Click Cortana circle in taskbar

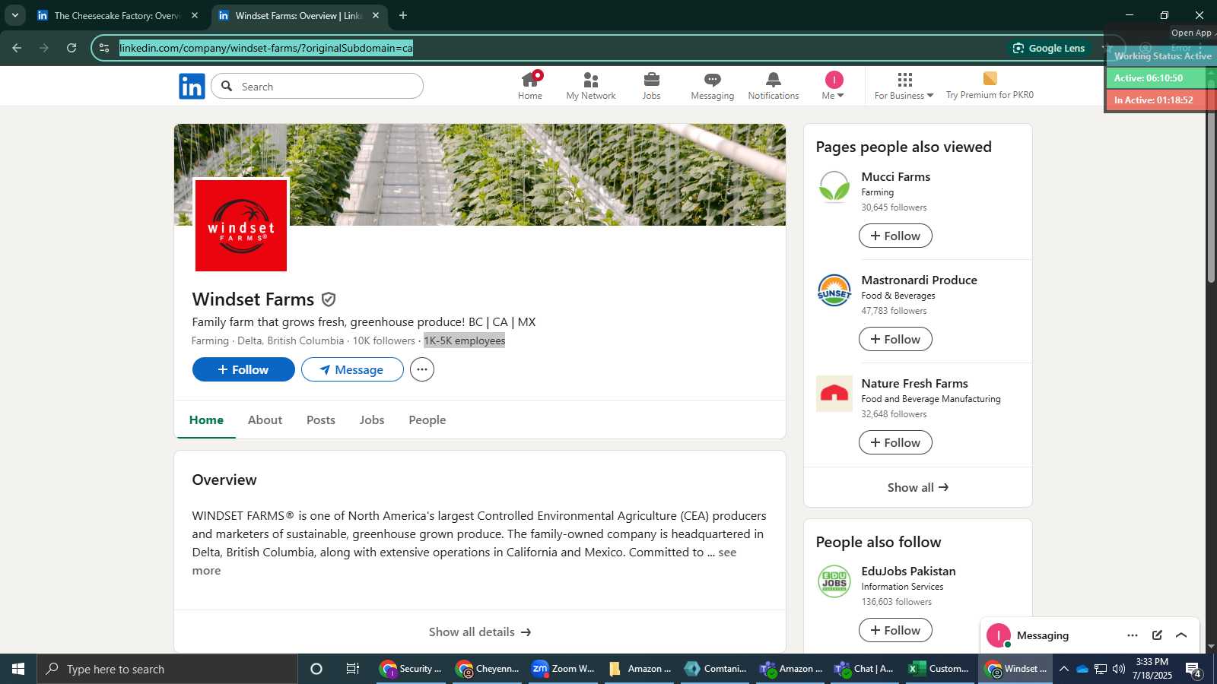(316, 669)
